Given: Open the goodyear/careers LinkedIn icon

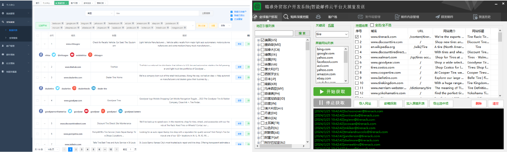Looking at the screenshot, I should [121, 111].
